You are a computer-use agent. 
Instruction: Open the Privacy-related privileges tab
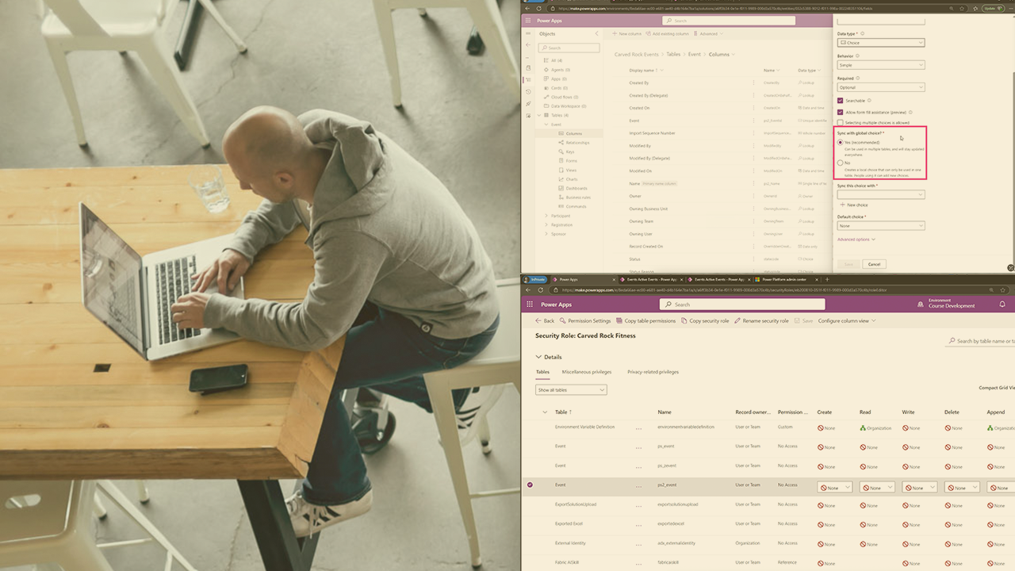653,372
